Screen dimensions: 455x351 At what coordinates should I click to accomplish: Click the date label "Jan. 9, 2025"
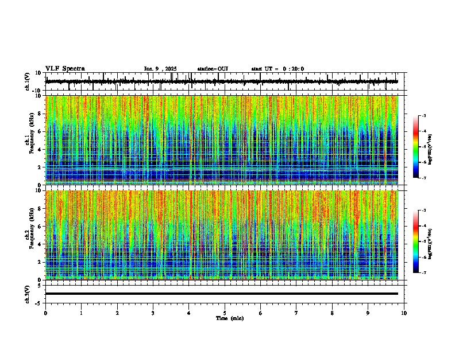(x=160, y=69)
